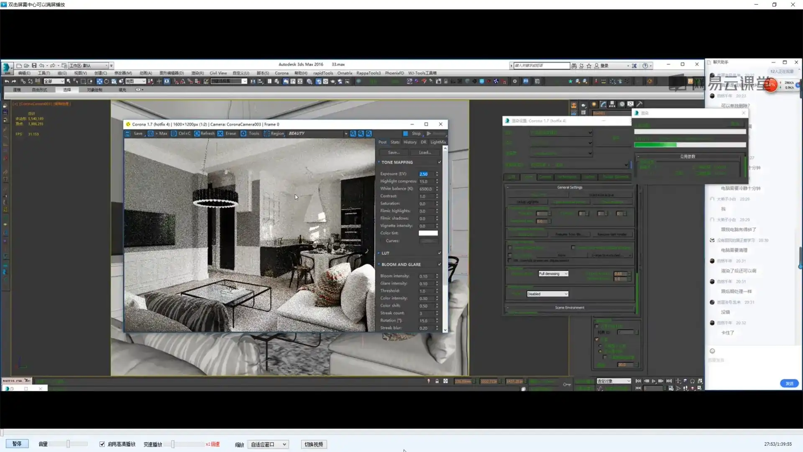Toggle the Tone Mapping enable checkmark

click(440, 162)
